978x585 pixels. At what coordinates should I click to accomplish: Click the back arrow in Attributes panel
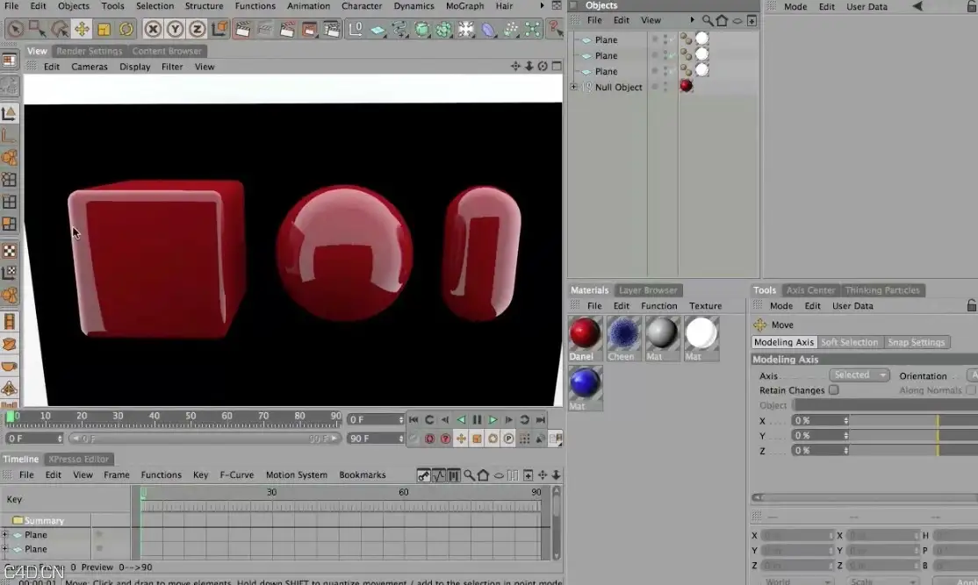pyautogui.click(x=917, y=6)
